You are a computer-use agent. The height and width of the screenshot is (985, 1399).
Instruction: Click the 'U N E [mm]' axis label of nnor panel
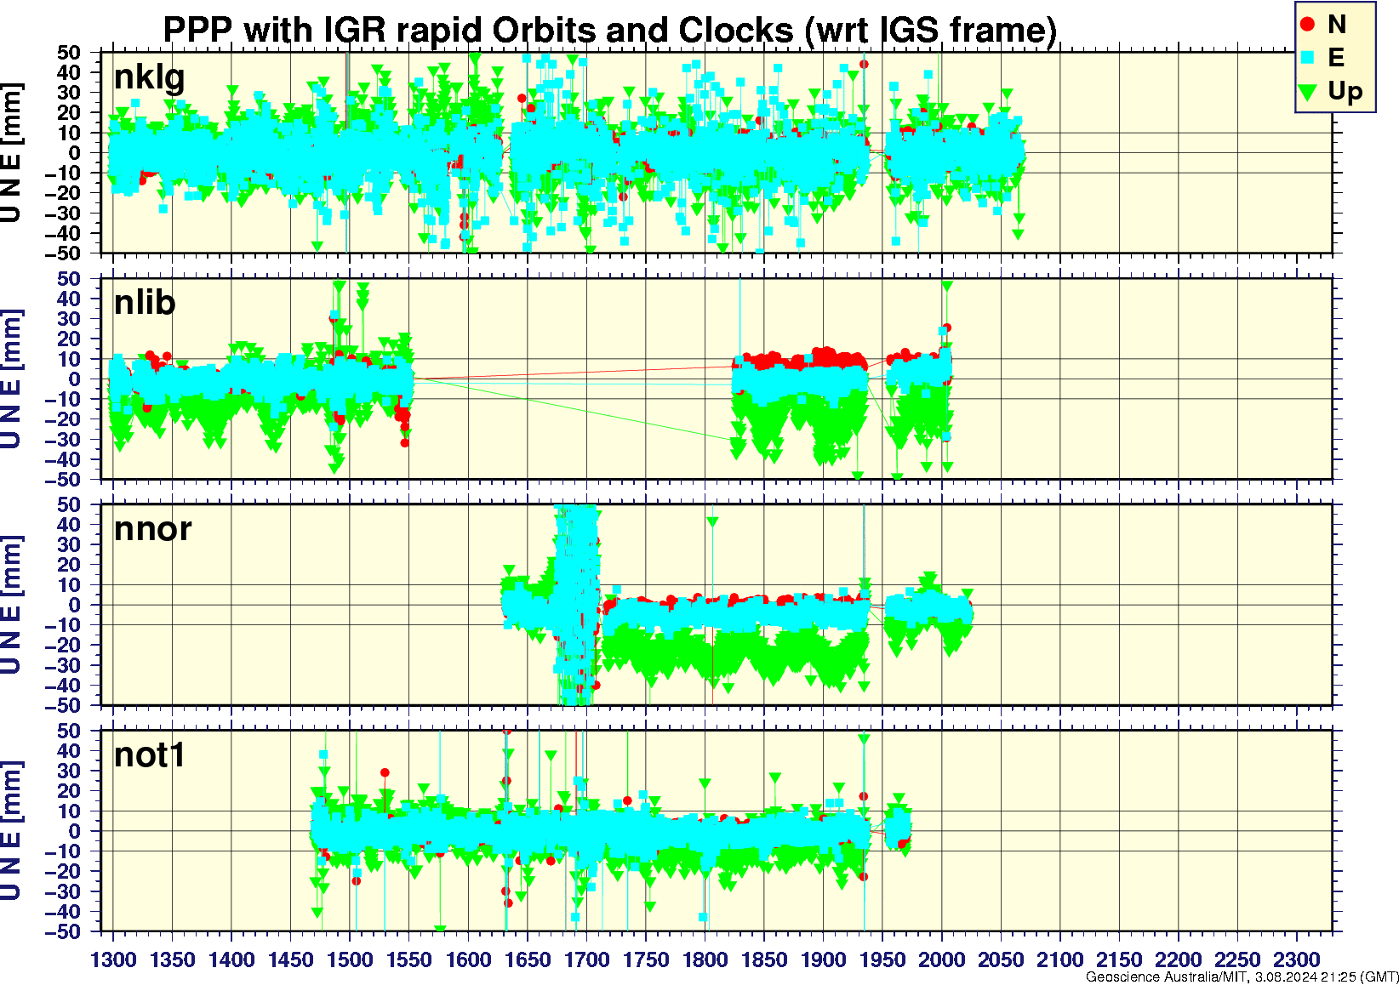point(11,606)
